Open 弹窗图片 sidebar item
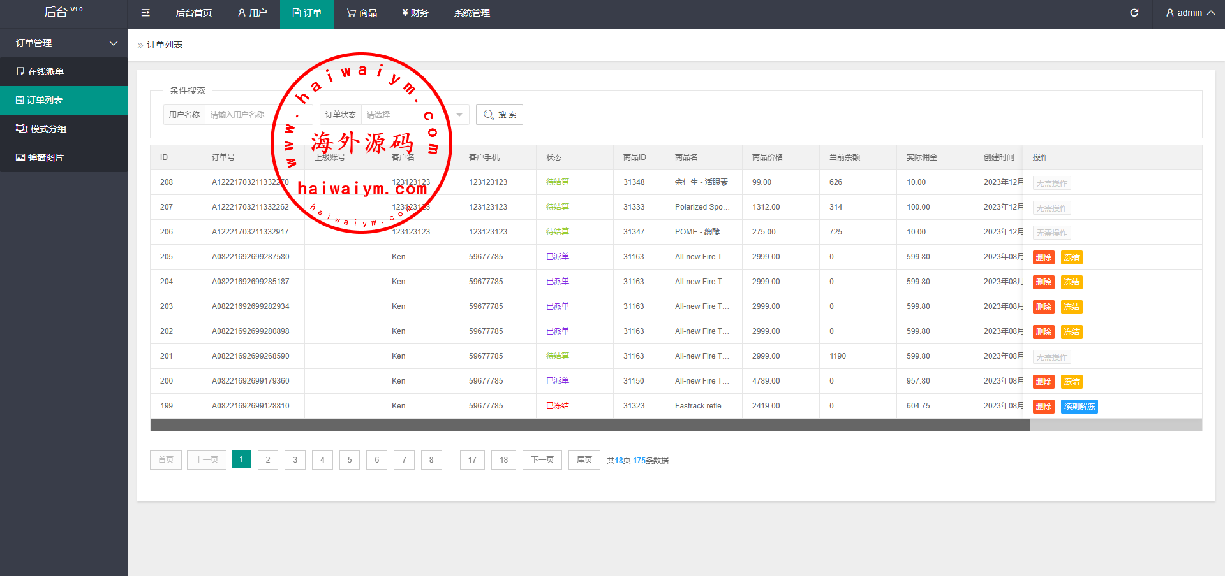Screen dimensions: 1225x576 pyautogui.click(x=45, y=157)
